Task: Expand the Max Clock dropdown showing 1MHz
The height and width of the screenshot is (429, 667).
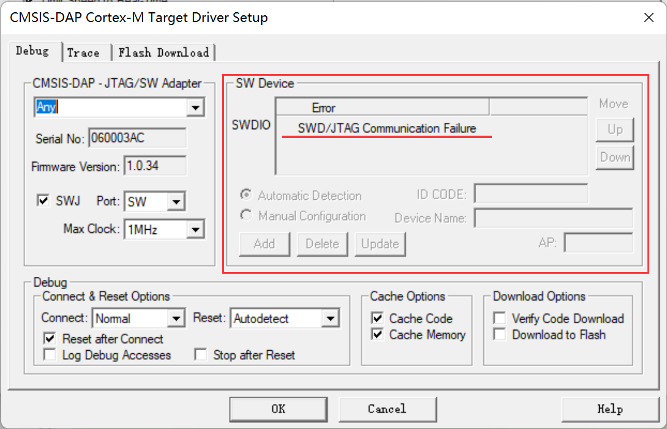Action: [196, 229]
